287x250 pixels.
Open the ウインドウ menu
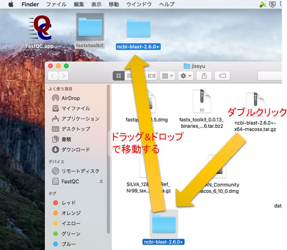139,4
